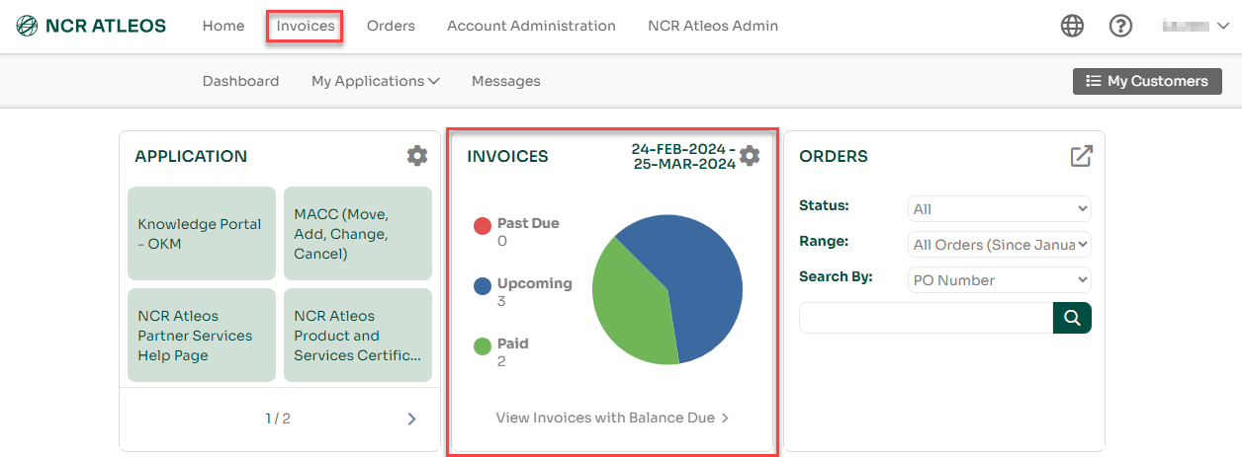Click the APPLICATION widget heading
The image size is (1242, 457).
(191, 156)
